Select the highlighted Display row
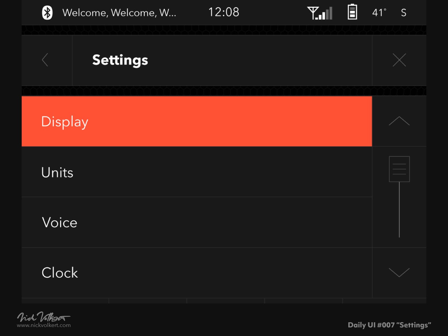This screenshot has height=336, width=448. (x=196, y=121)
